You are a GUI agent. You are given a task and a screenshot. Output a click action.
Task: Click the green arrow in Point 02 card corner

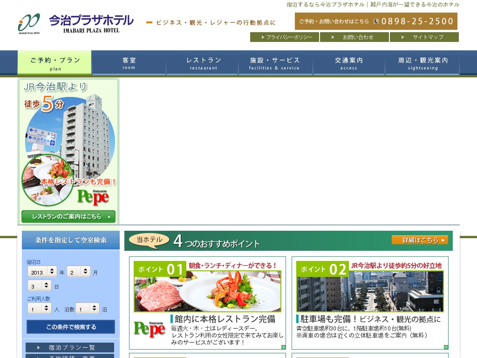tap(446, 347)
